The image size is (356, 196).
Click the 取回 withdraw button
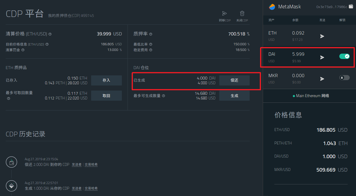106,96
